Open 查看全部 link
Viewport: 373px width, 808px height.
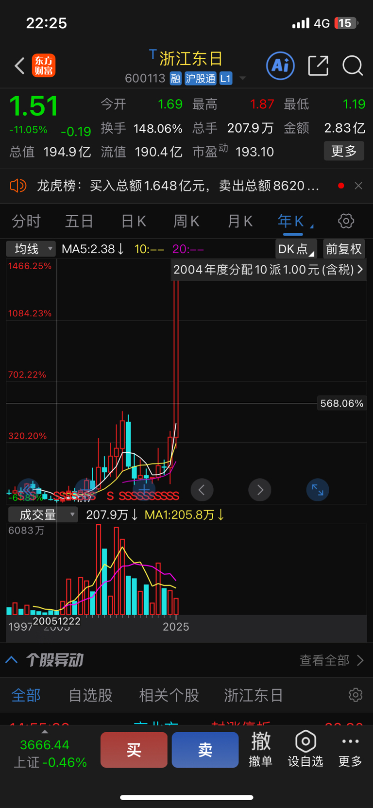(331, 660)
